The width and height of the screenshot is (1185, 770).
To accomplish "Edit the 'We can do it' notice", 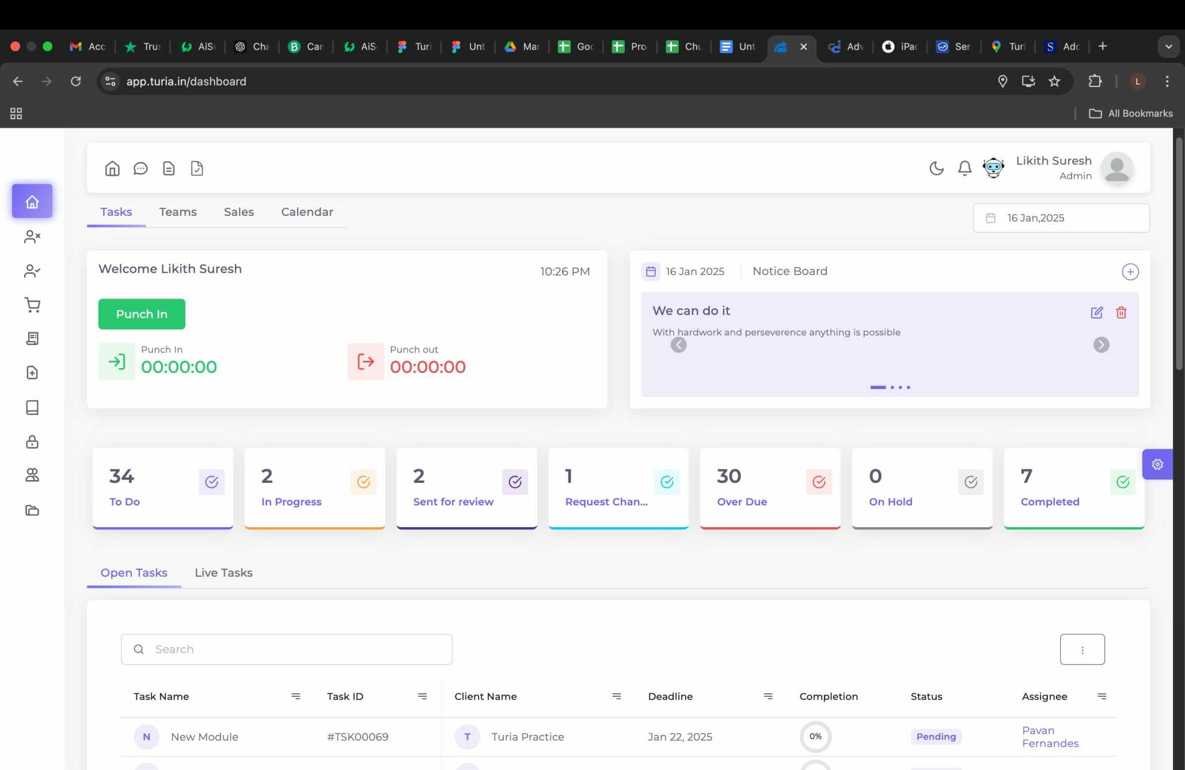I will [x=1097, y=312].
